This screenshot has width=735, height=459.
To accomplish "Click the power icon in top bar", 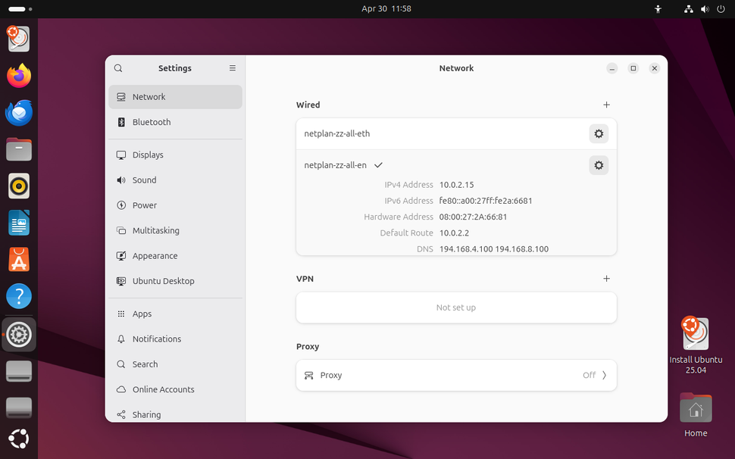I will (x=721, y=9).
